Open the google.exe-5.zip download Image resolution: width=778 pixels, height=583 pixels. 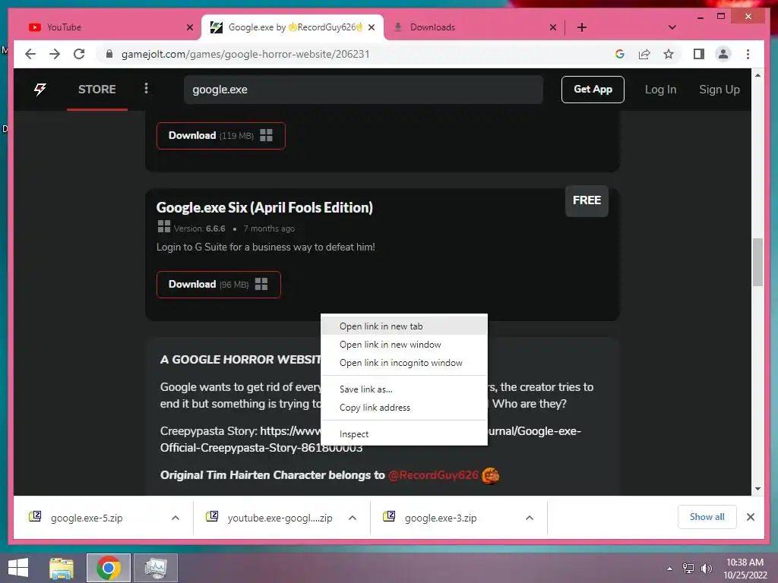(87, 518)
